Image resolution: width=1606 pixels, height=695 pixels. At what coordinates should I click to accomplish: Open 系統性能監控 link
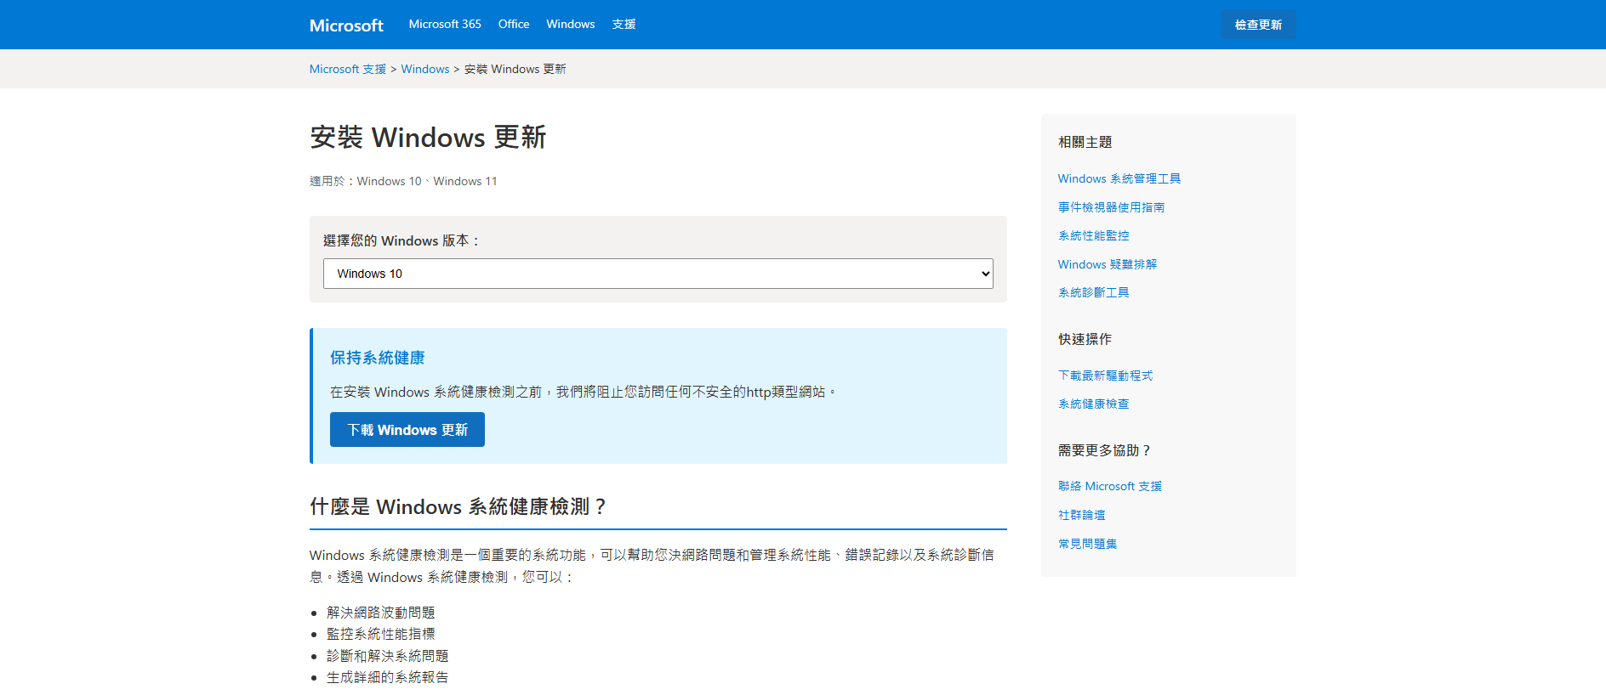click(x=1094, y=235)
